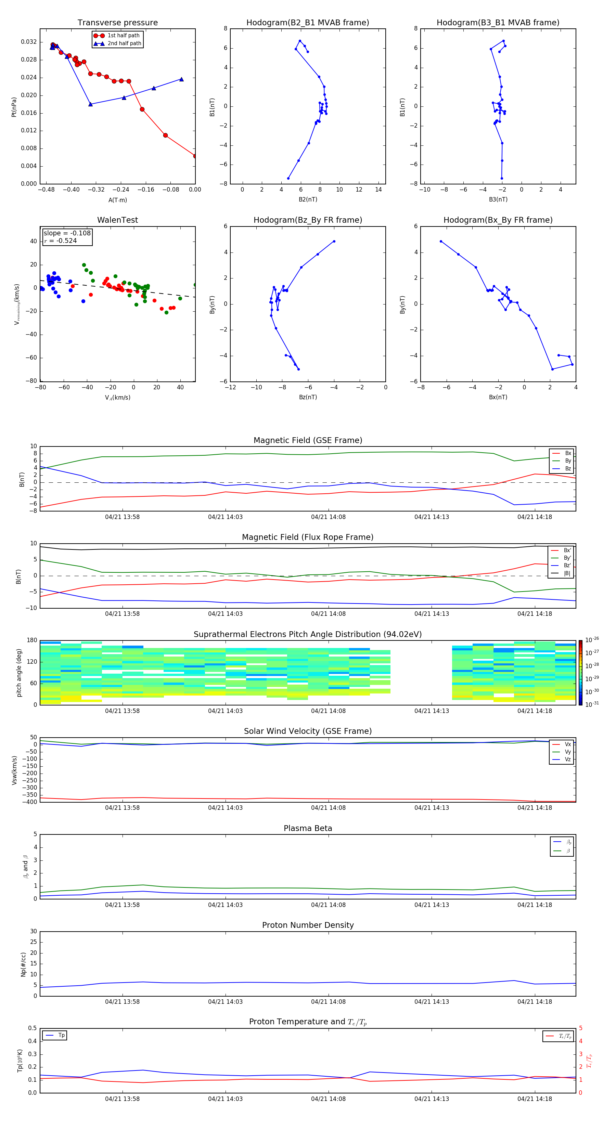
Task: Click the pitch angle distribution colorbar
Action: point(580,672)
